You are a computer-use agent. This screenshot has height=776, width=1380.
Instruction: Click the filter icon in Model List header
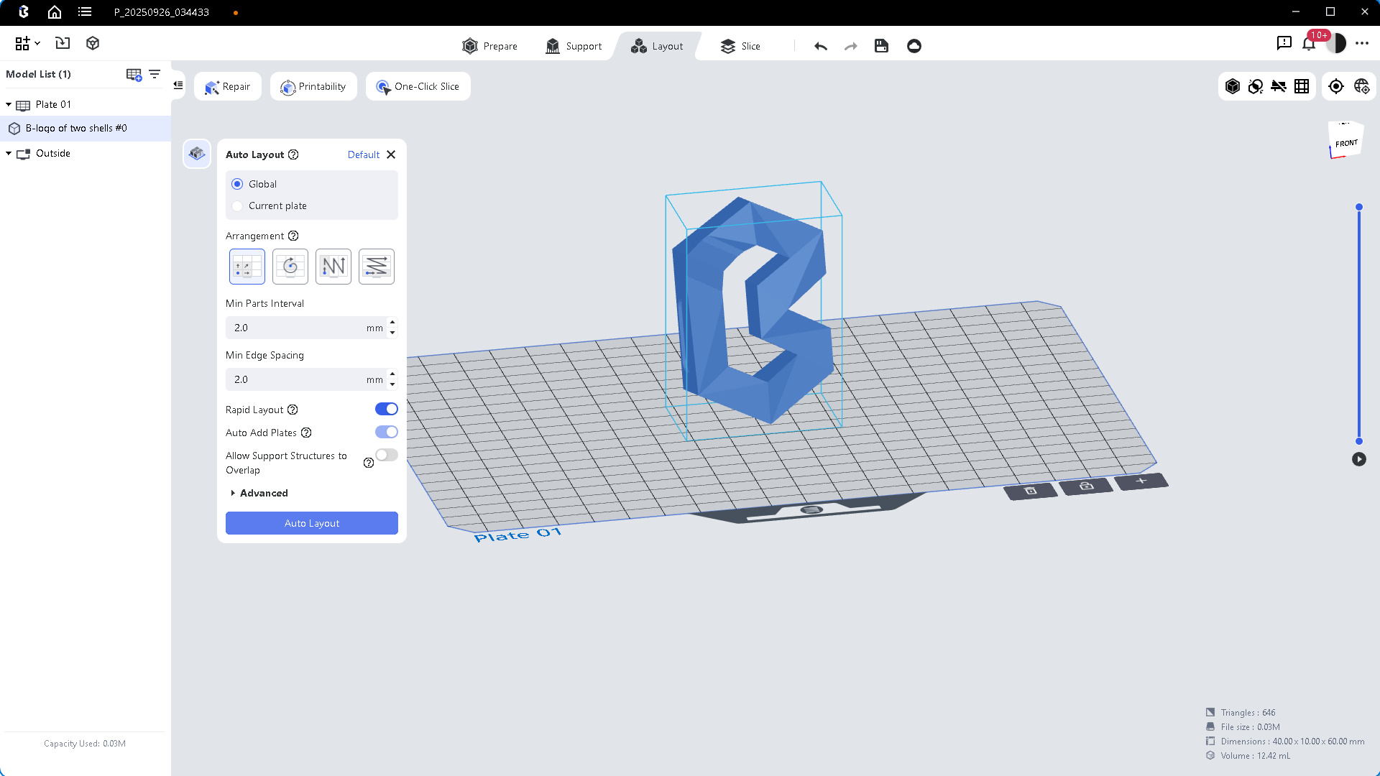tap(155, 74)
